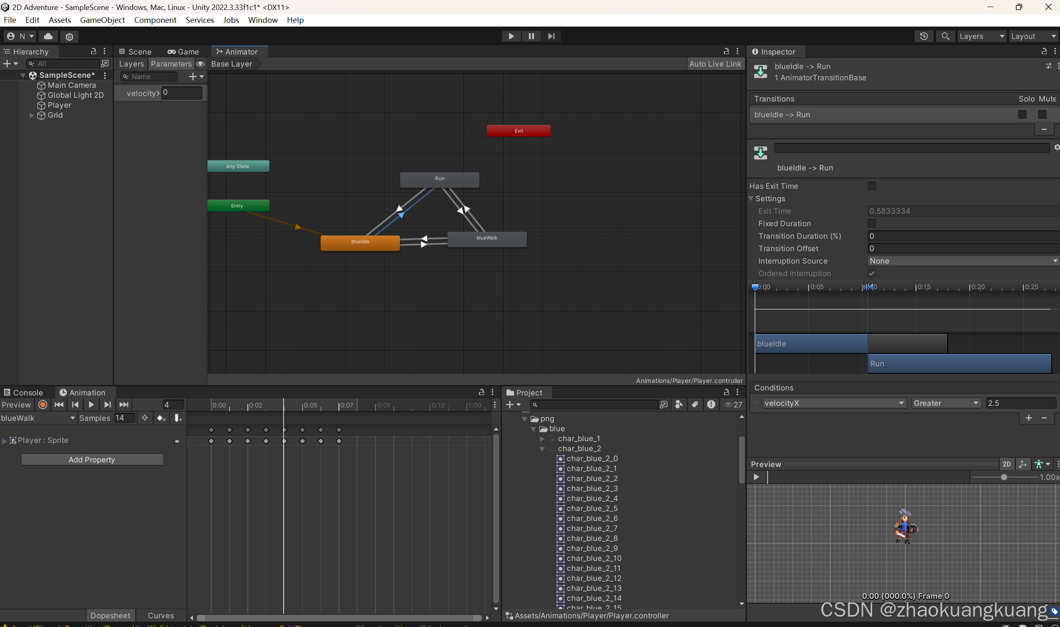Open cloud services icon in toolbar
This screenshot has width=1060, height=627.
pos(48,36)
